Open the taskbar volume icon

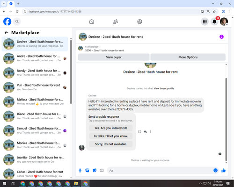[x=209, y=183]
